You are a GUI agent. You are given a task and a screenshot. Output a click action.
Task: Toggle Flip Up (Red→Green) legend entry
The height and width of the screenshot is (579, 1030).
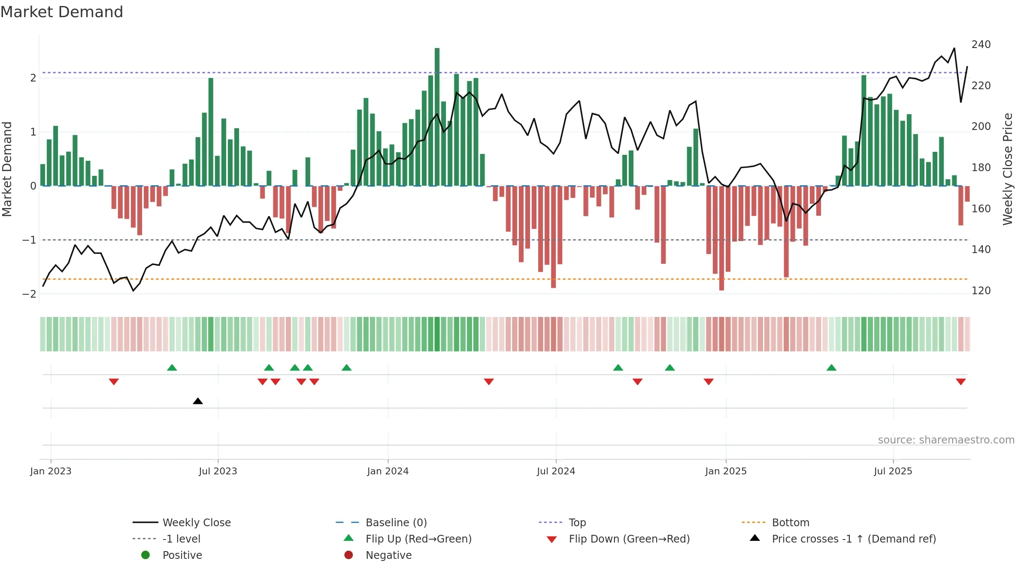click(408, 539)
